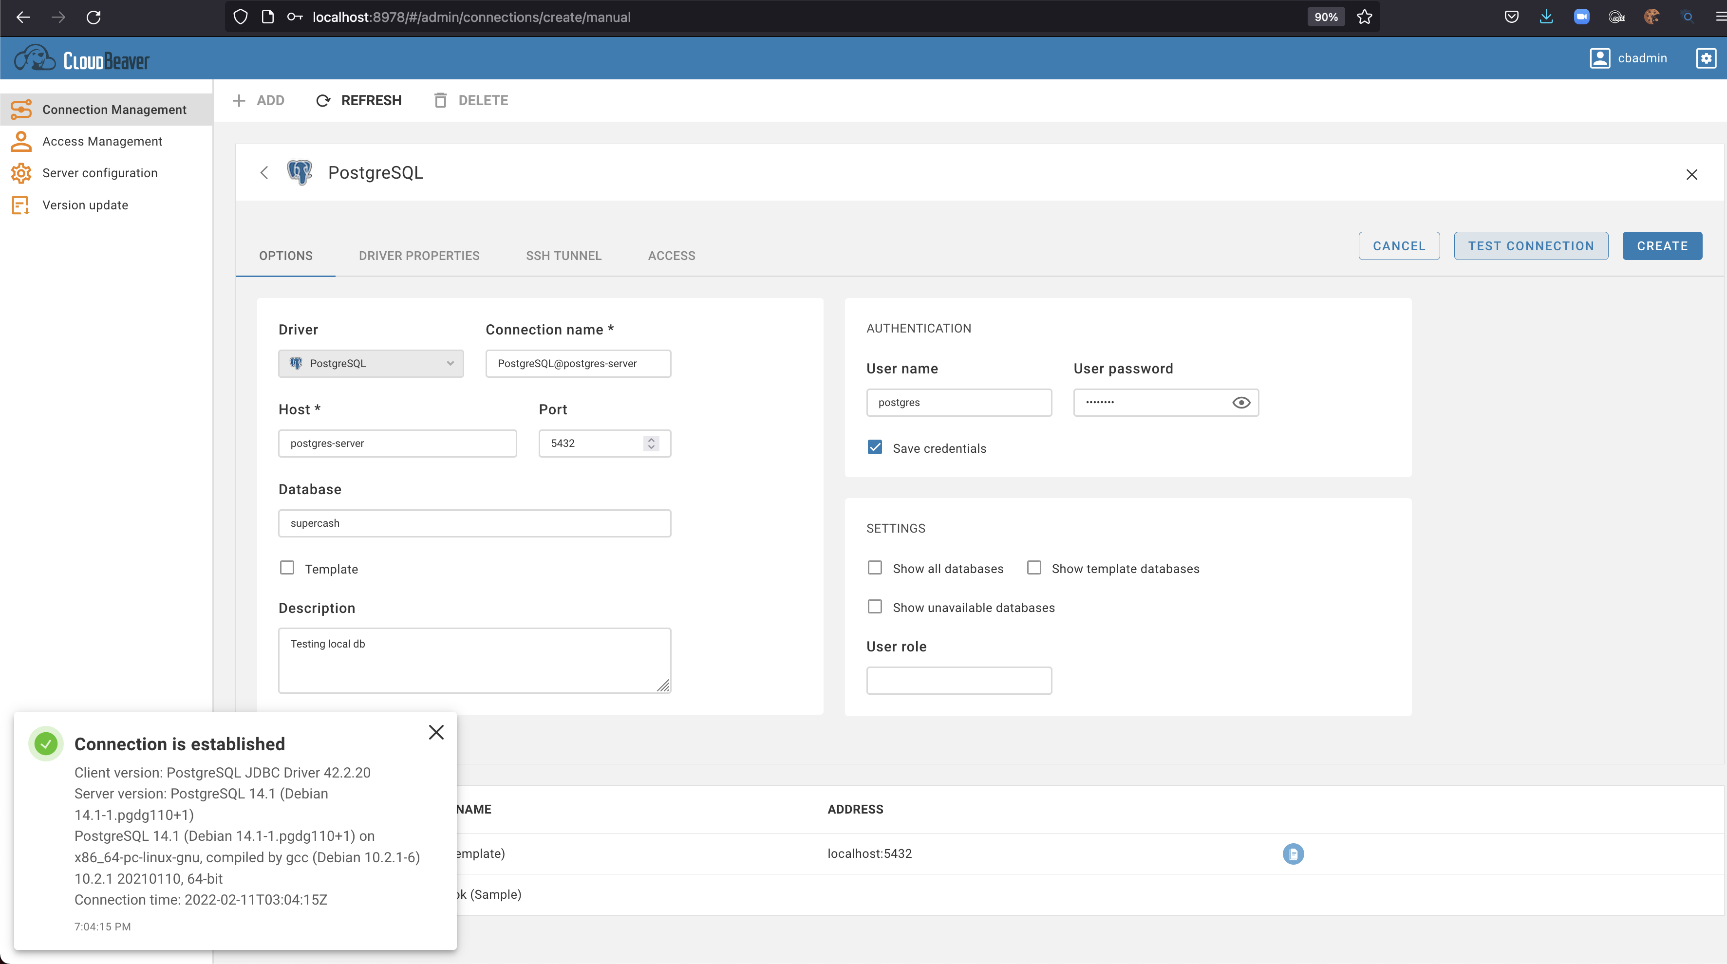The height and width of the screenshot is (964, 1727).
Task: Click the cbadmin user profile icon
Action: (x=1599, y=58)
